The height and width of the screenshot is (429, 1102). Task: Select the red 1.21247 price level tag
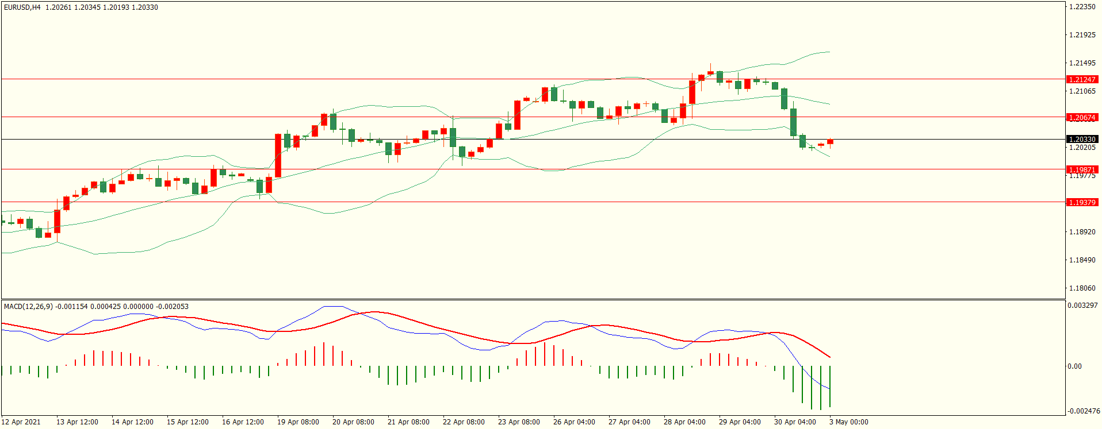click(1082, 80)
